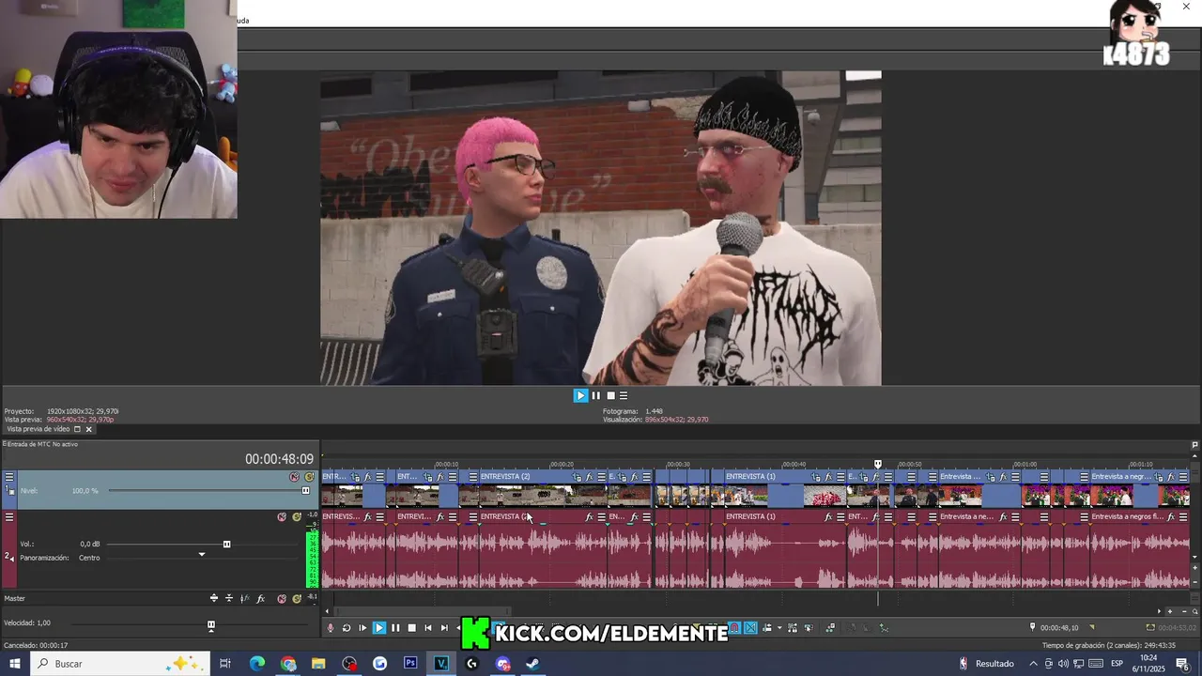Select the ENTREVISTA (2) video clip thumbnail

point(543,495)
